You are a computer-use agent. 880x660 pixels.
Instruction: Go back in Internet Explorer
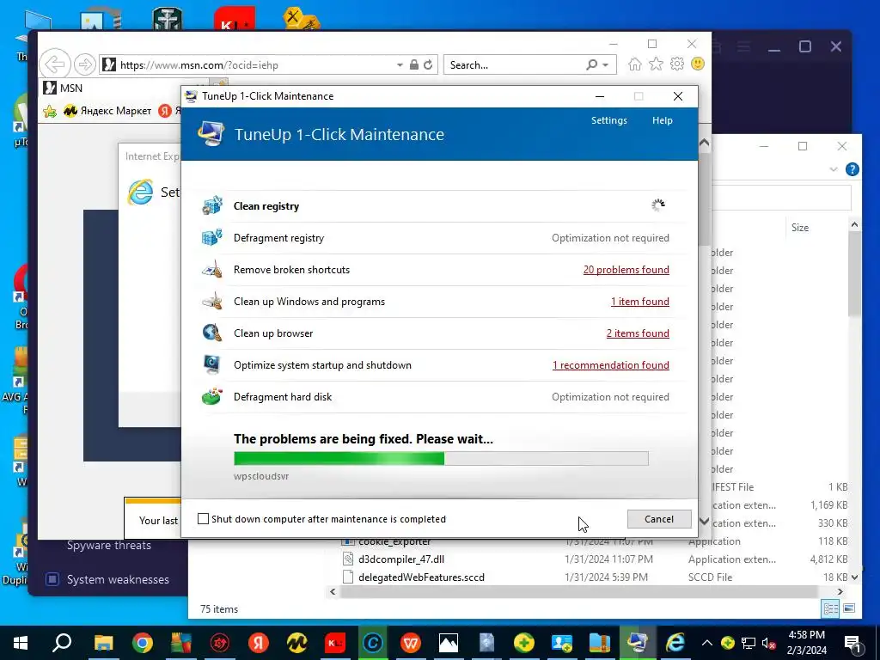55,64
